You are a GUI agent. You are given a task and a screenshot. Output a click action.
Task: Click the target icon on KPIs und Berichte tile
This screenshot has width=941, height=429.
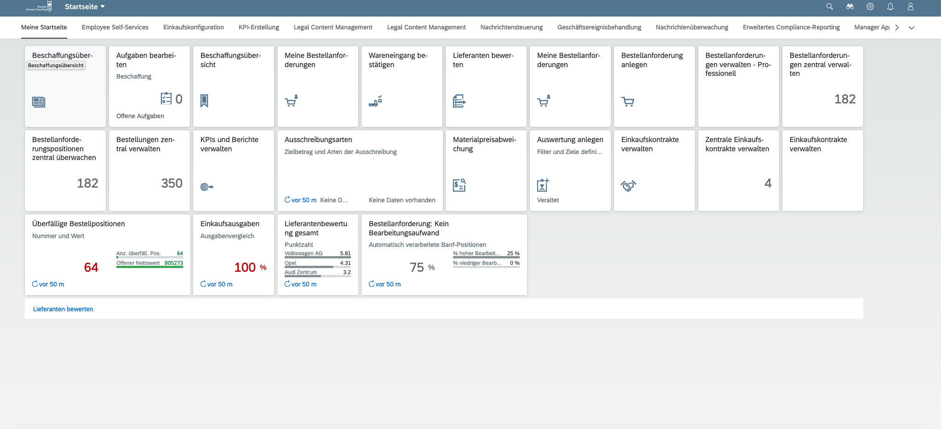(207, 187)
